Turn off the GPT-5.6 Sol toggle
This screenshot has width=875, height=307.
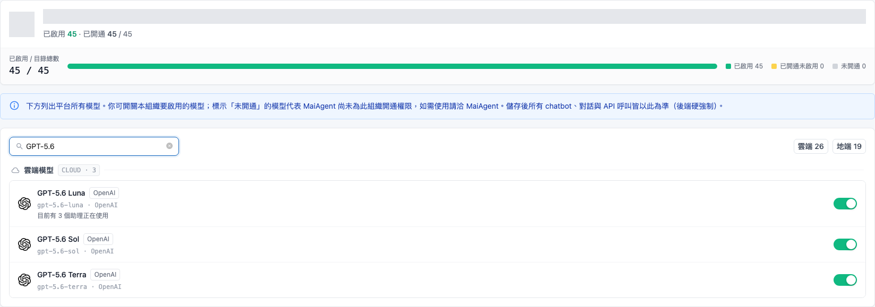click(845, 244)
